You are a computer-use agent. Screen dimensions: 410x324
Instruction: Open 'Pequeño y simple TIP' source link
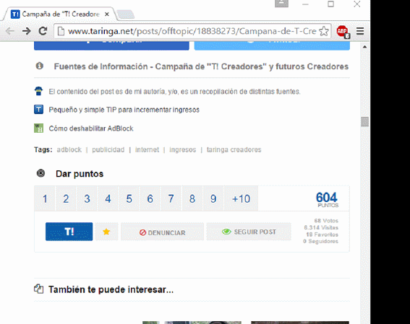tap(124, 110)
